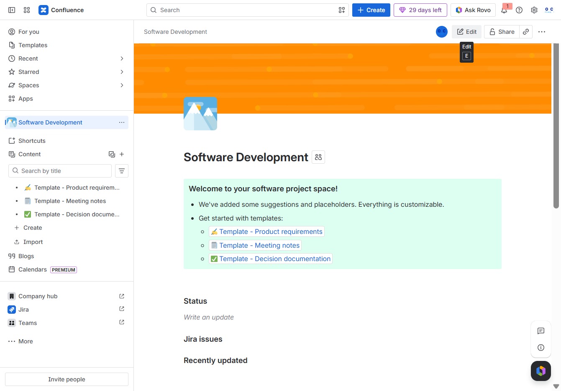Open Ask Rovo
561x391 pixels.
coord(473,10)
